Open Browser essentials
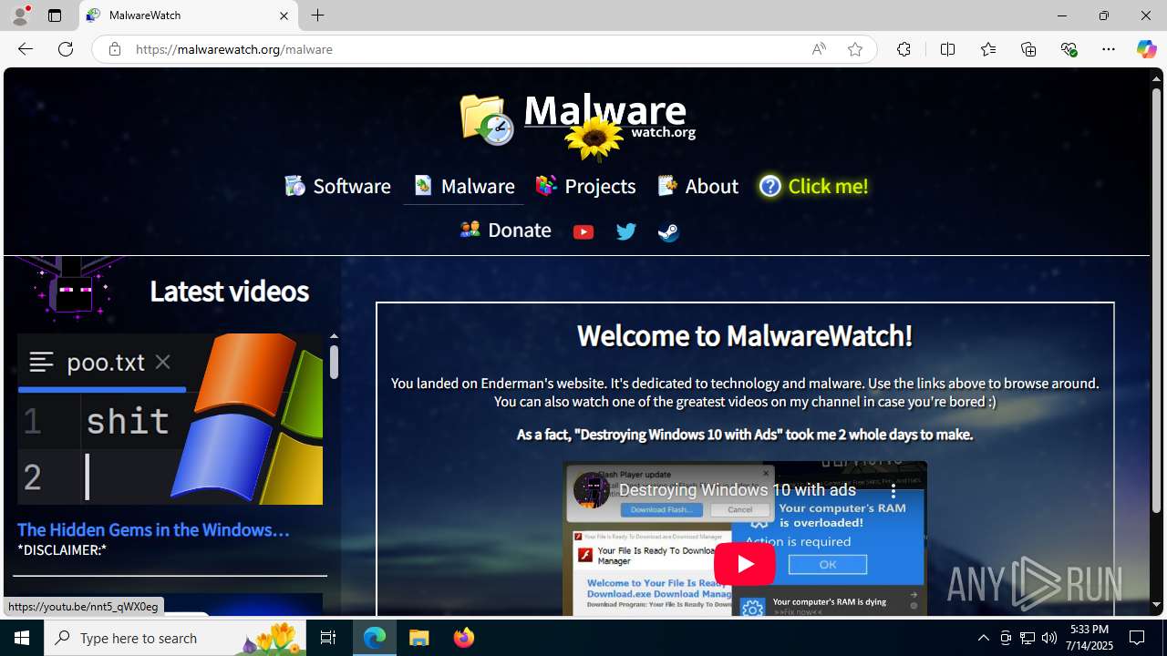This screenshot has height=656, width=1167. (x=1069, y=49)
